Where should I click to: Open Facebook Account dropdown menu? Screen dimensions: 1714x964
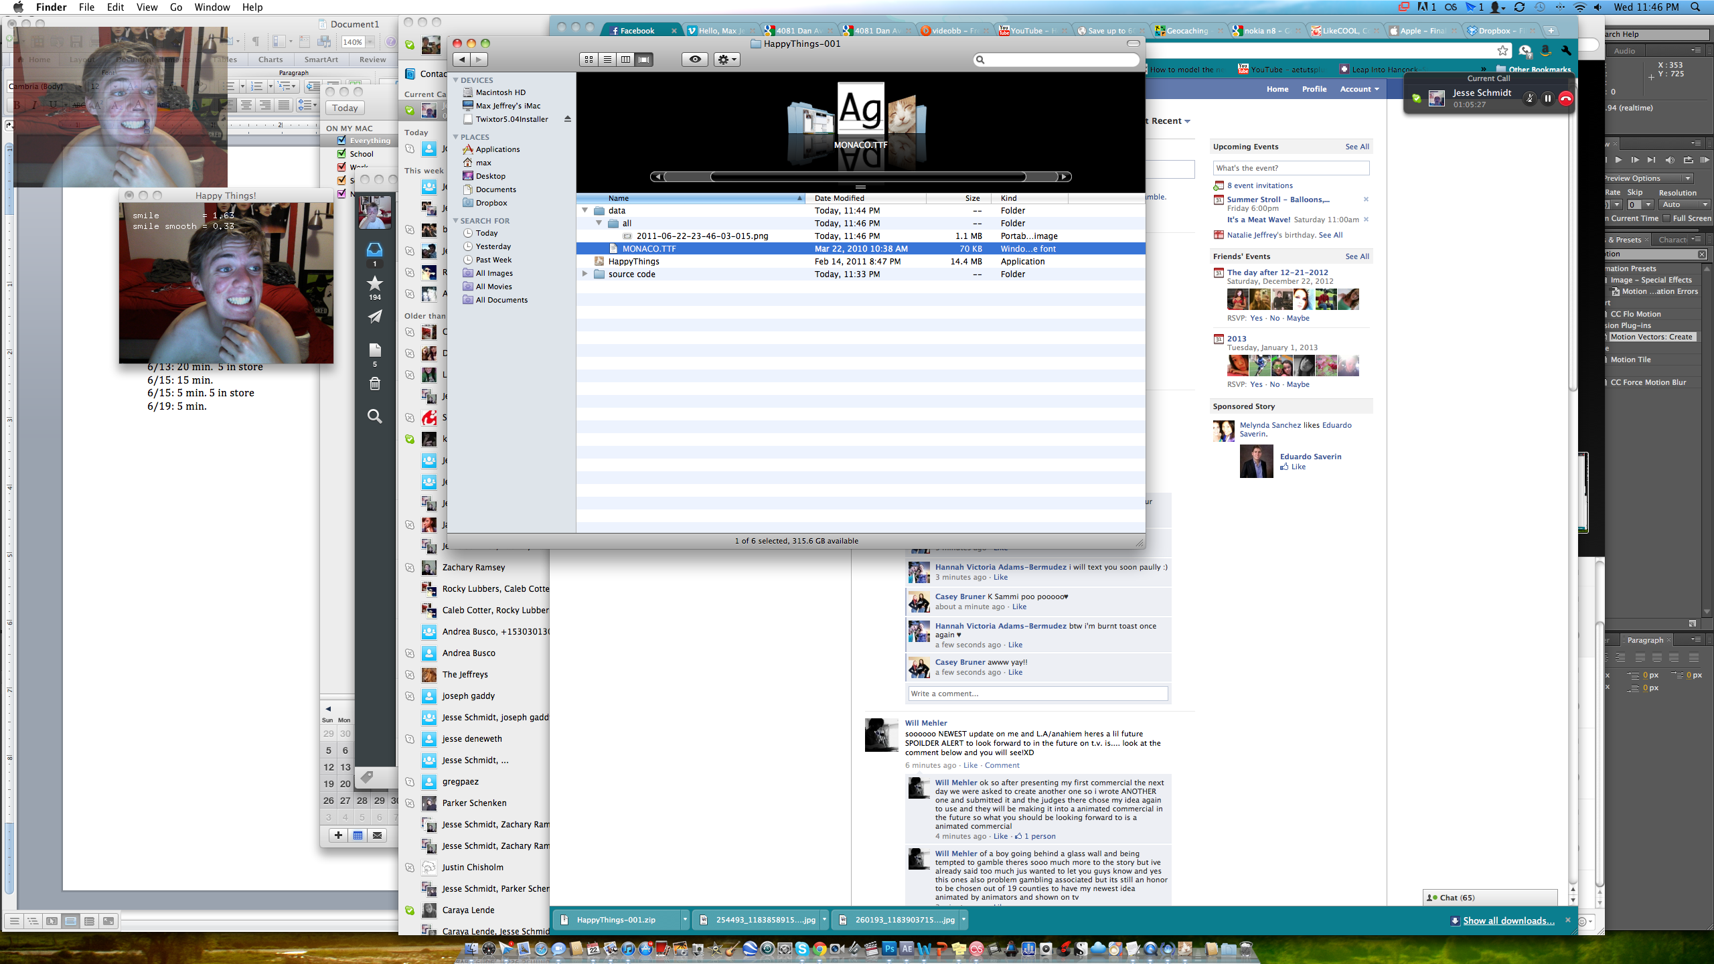tap(1359, 89)
